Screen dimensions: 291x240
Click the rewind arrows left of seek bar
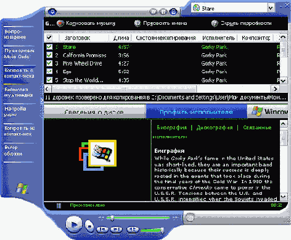click(x=101, y=218)
